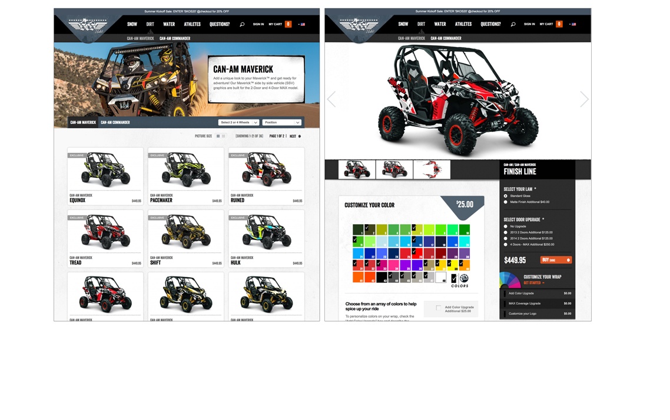Open Can-Am Maverick submenu link on product page
Screen dimensions: 670x420
coord(412,38)
